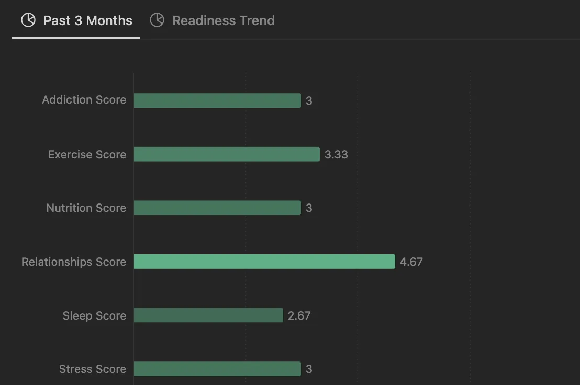
Task: Click the Stress Score bar
Action: pos(217,369)
